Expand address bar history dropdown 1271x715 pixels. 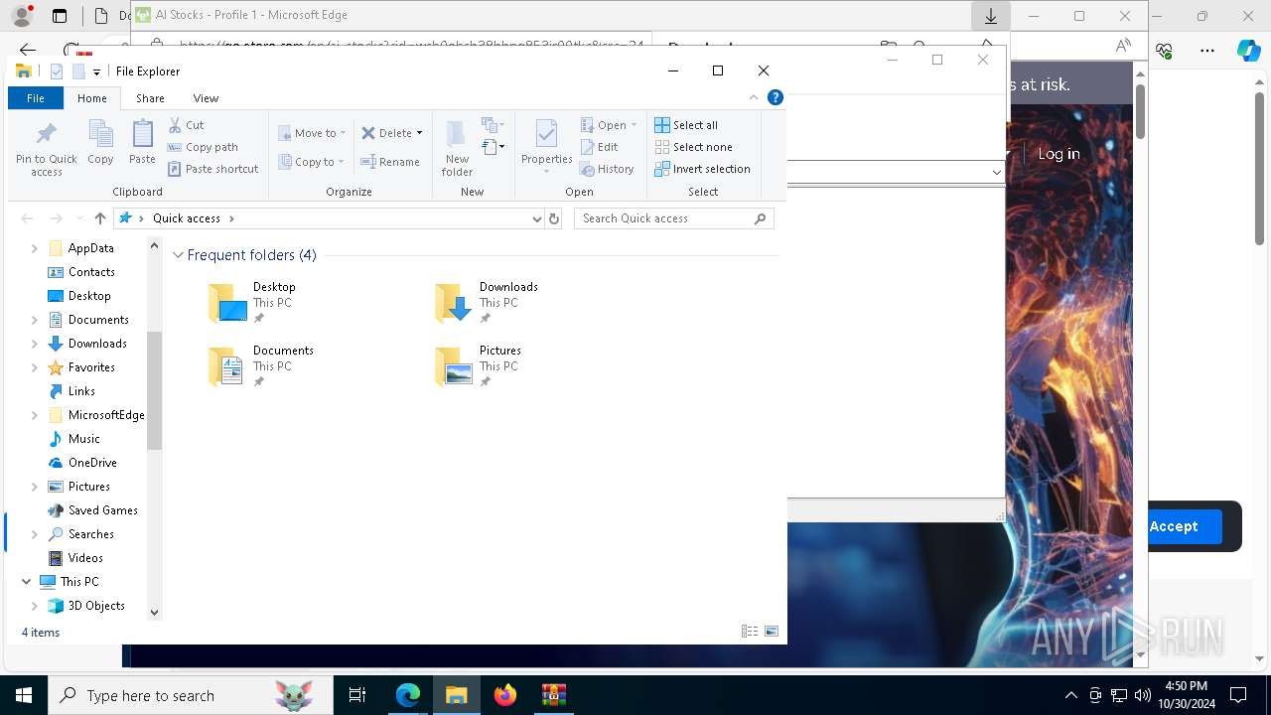[x=537, y=218]
